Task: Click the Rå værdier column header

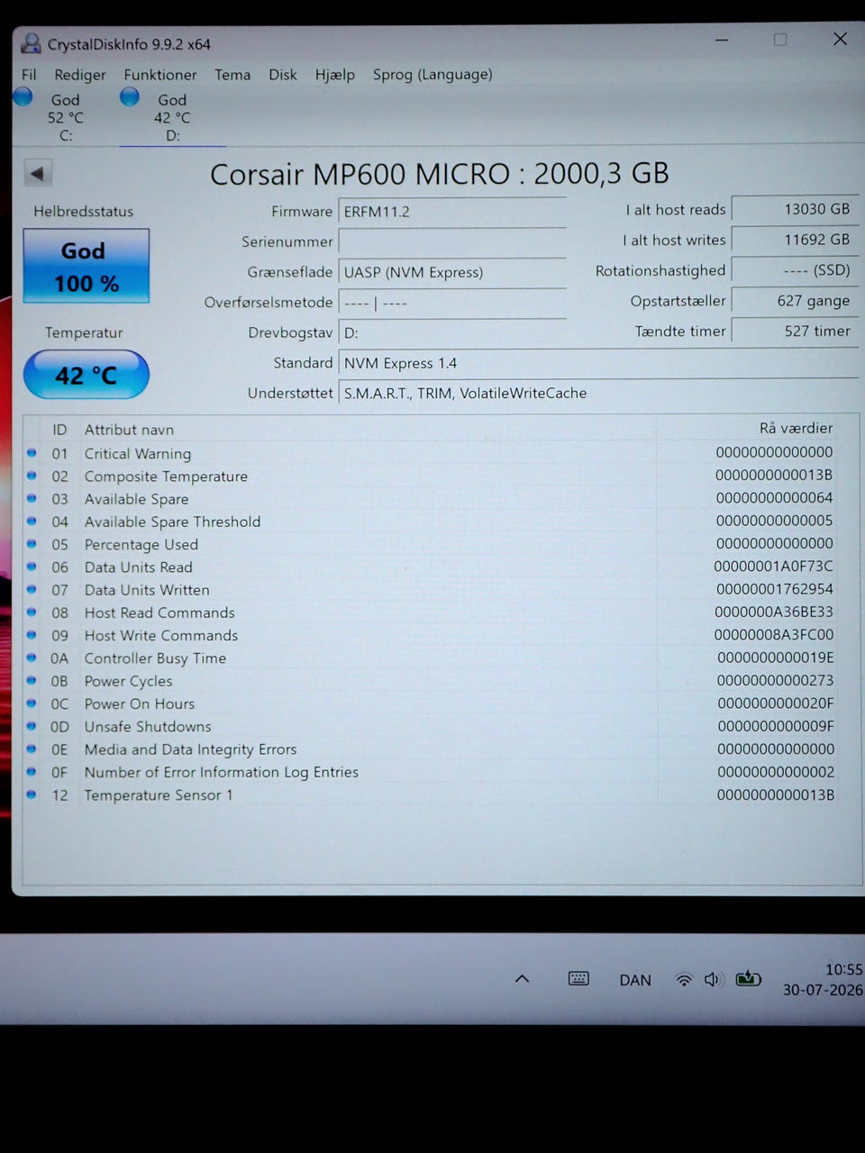Action: click(796, 428)
